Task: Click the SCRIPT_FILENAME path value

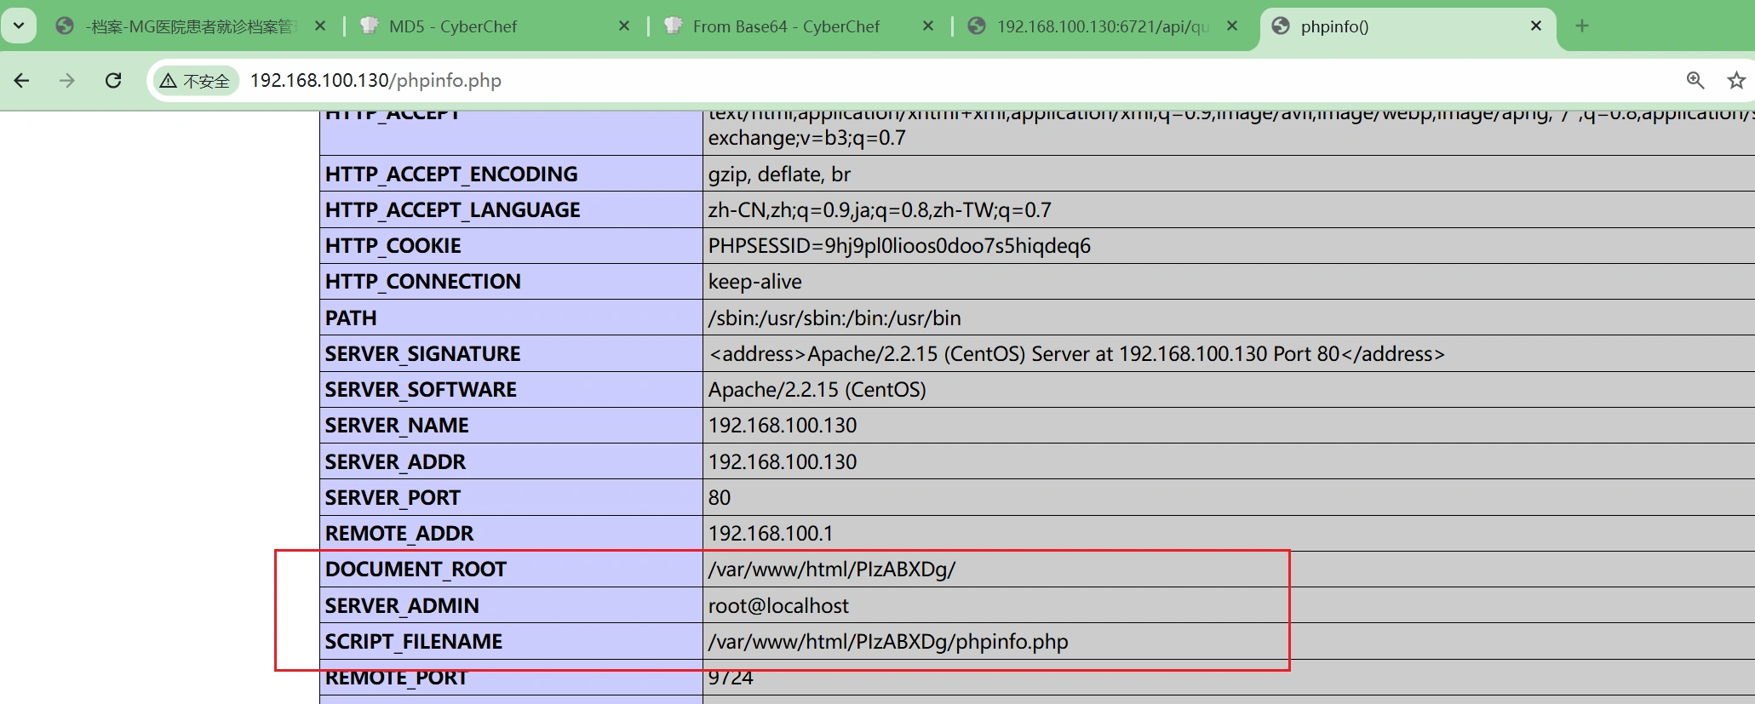Action: pyautogui.click(x=887, y=642)
